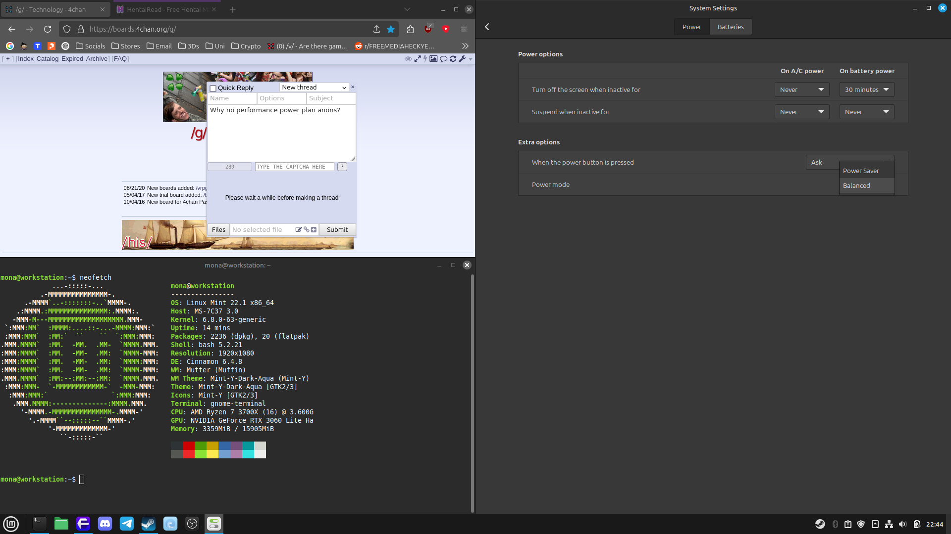Click the Name field in Quick Reply

[x=232, y=98]
